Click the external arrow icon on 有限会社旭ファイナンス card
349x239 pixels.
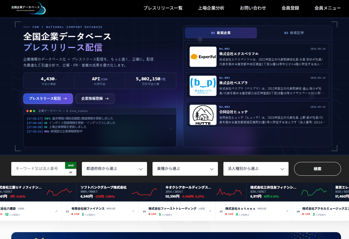coord(133,211)
